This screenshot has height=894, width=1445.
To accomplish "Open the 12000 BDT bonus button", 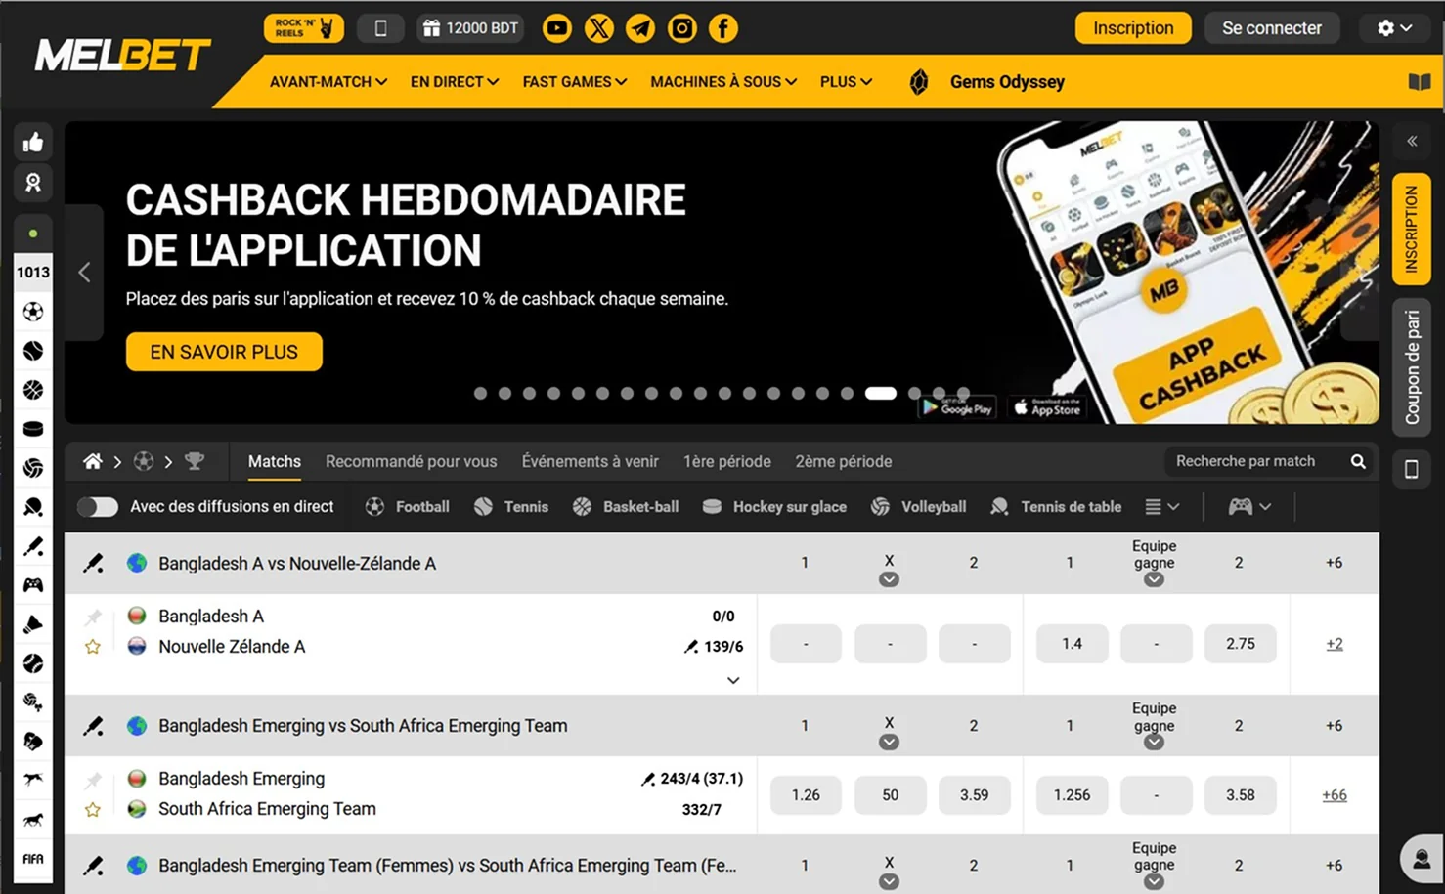I will [470, 28].
